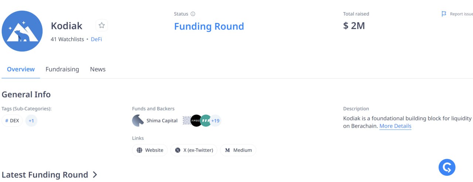Open the X (ex-Twitter) link
473x182 pixels.
pos(194,150)
